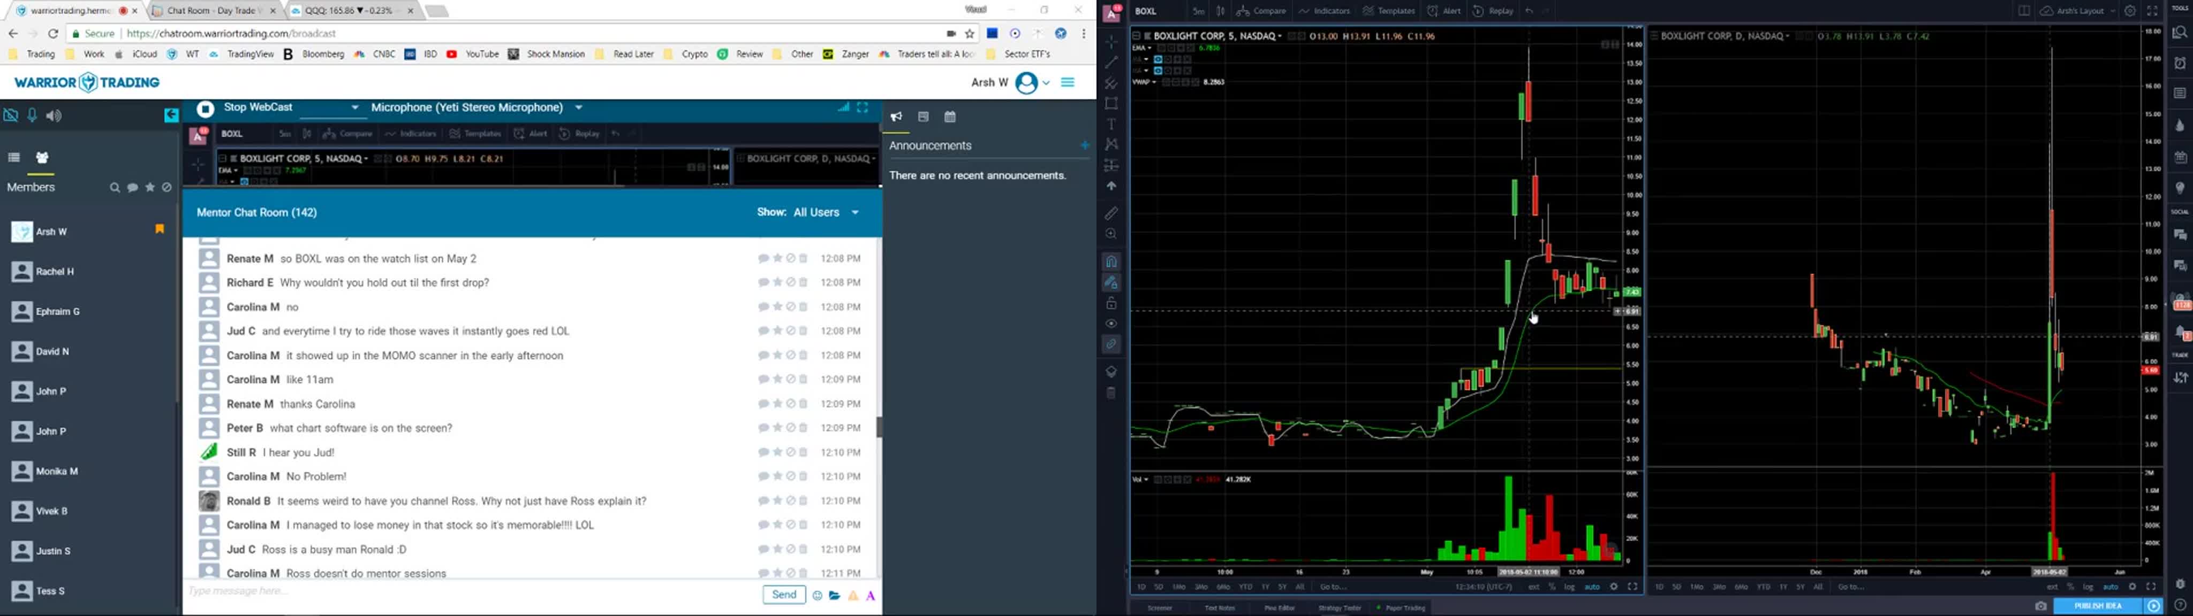Open the emoji picker beside Send
The width and height of the screenshot is (2193, 616).
click(x=817, y=596)
